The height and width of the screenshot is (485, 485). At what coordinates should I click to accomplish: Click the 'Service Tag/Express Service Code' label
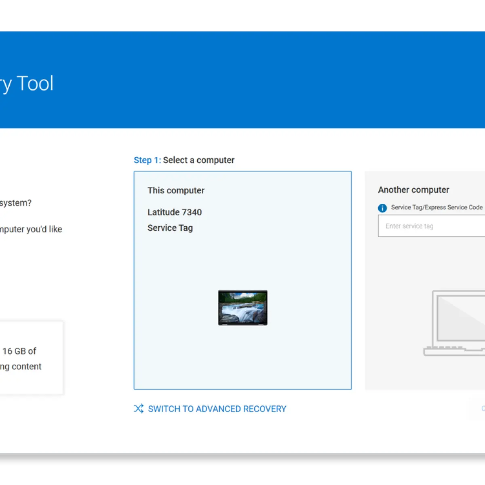(437, 207)
